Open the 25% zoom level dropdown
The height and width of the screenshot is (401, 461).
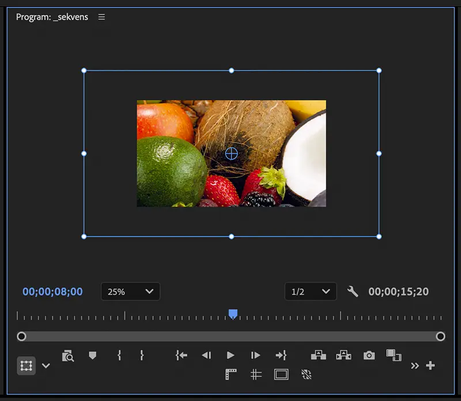[130, 292]
